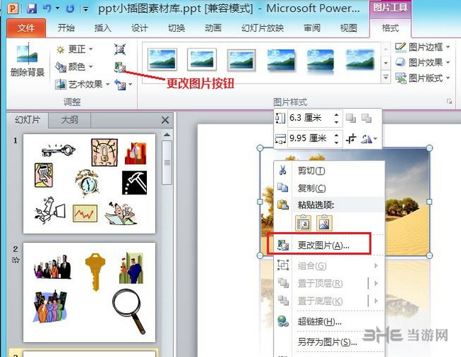Choose Cut (剪切) from context menu
461x357 pixels.
click(x=330, y=170)
